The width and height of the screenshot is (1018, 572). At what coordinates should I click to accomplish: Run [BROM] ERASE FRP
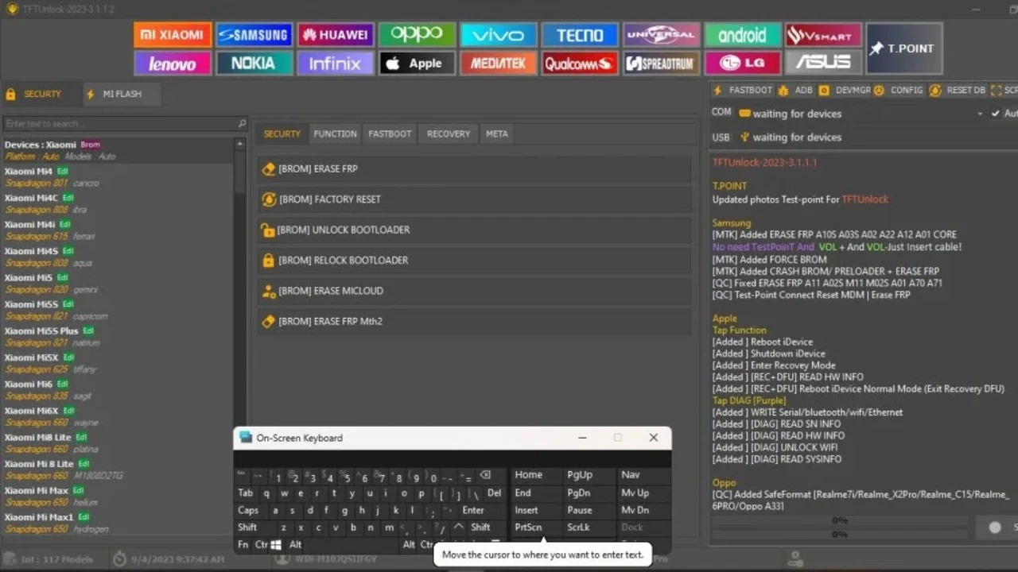(x=474, y=168)
